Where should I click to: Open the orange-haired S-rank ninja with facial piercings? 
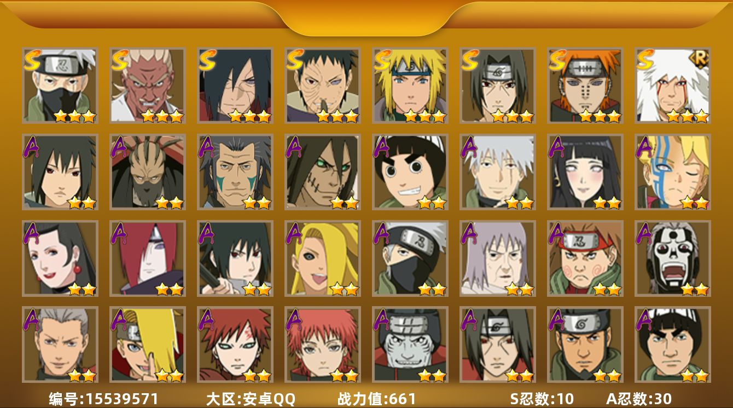tap(585, 85)
